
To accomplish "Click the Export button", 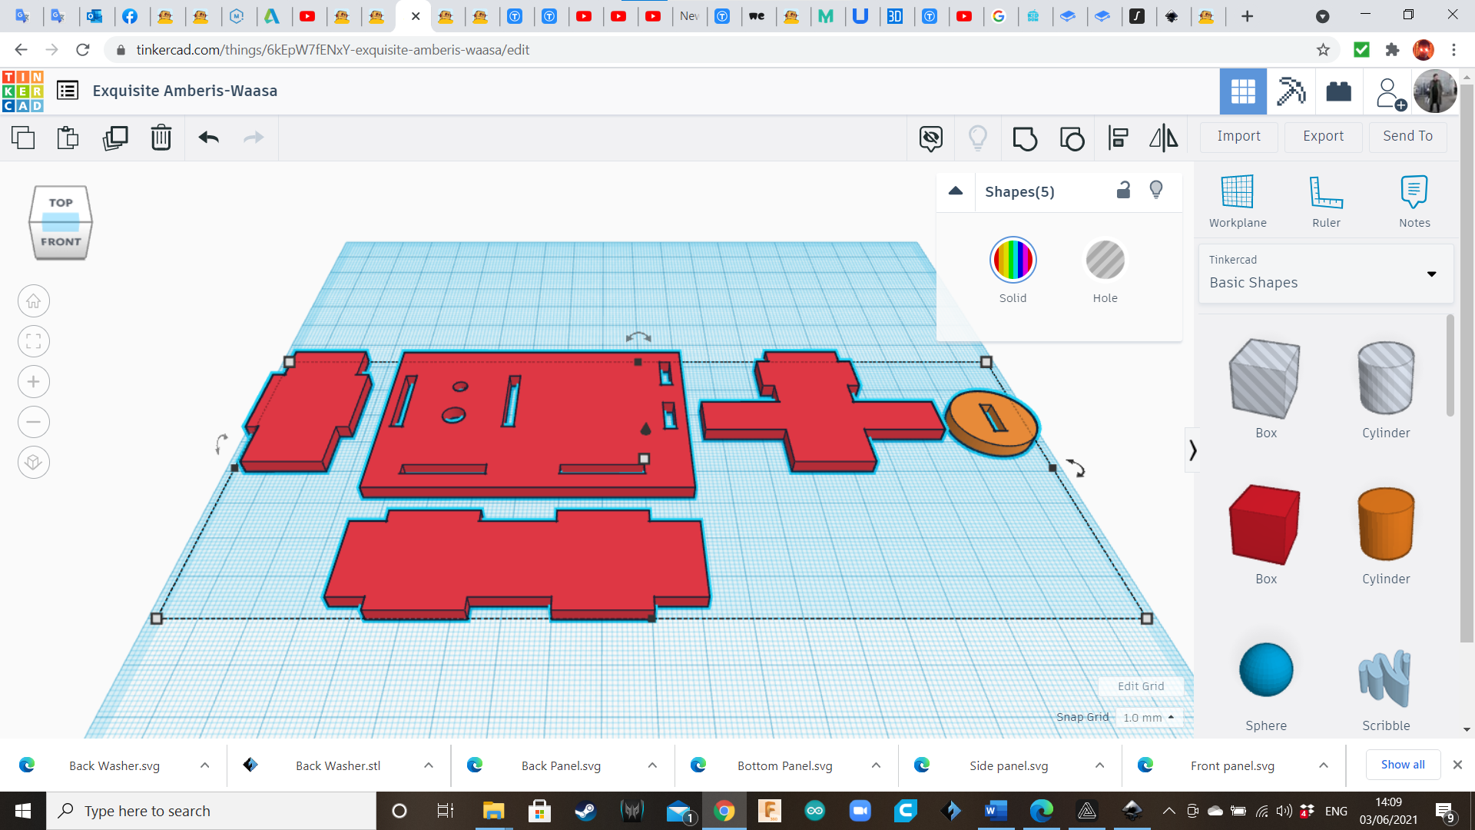I will pyautogui.click(x=1323, y=136).
